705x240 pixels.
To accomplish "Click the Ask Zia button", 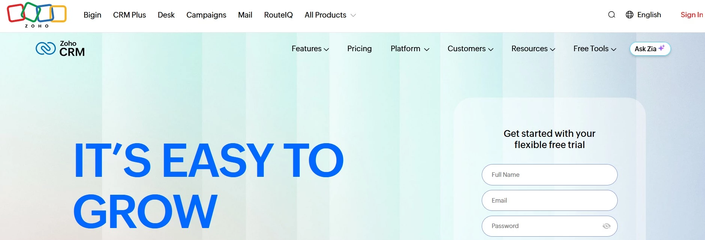I will [x=650, y=49].
